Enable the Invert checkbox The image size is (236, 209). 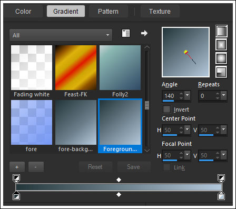[166, 110]
